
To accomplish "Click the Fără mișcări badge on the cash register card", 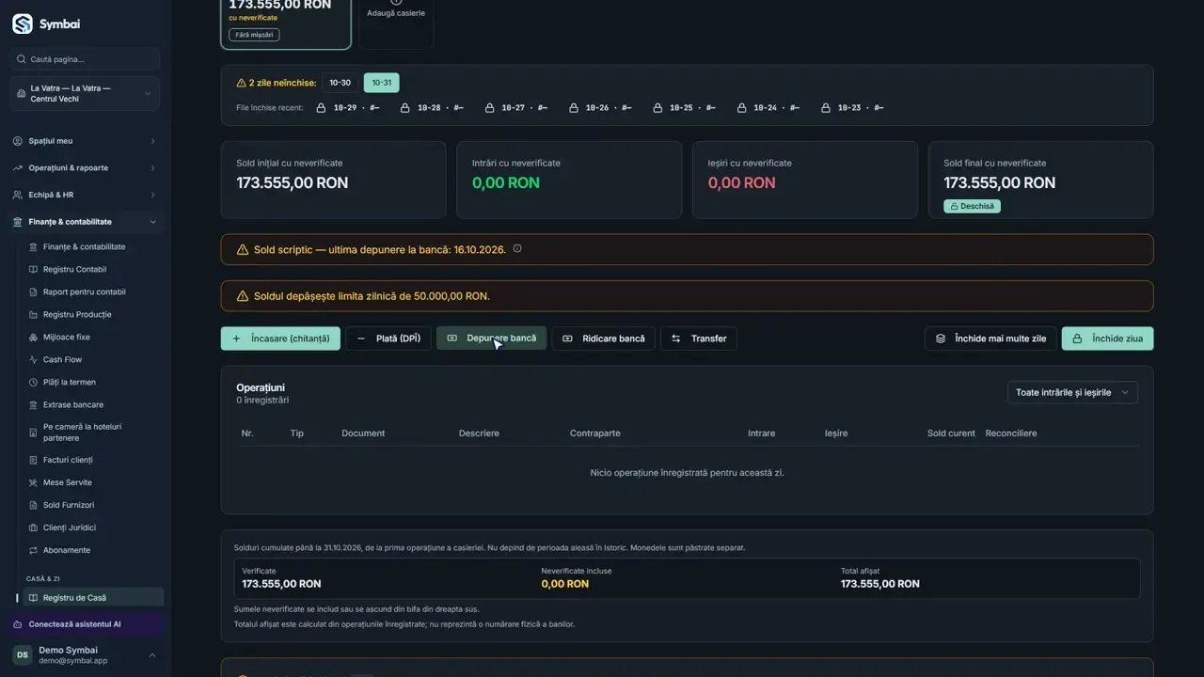I will pos(254,35).
